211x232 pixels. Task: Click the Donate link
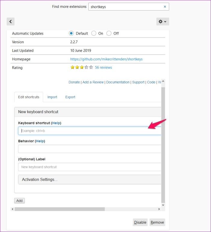(x=74, y=82)
